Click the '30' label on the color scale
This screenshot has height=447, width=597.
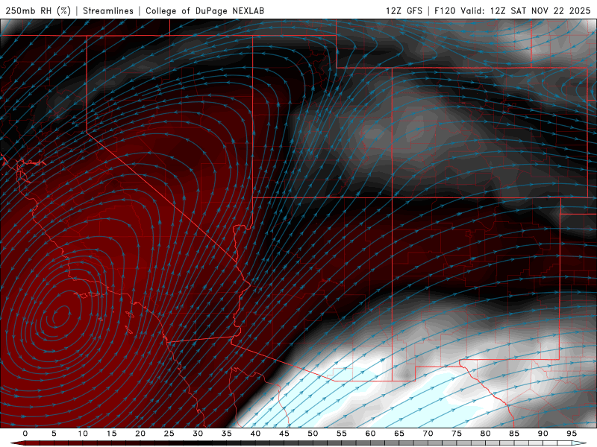tap(198, 434)
